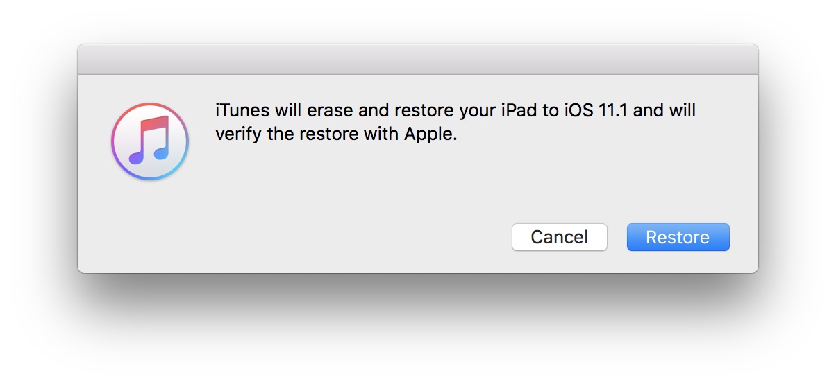Confirm erasing and restoring the iPad
The image size is (836, 384).
pos(678,237)
